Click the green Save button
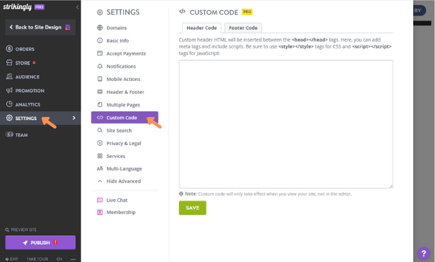Viewport: 435px width, 262px height. click(193, 208)
